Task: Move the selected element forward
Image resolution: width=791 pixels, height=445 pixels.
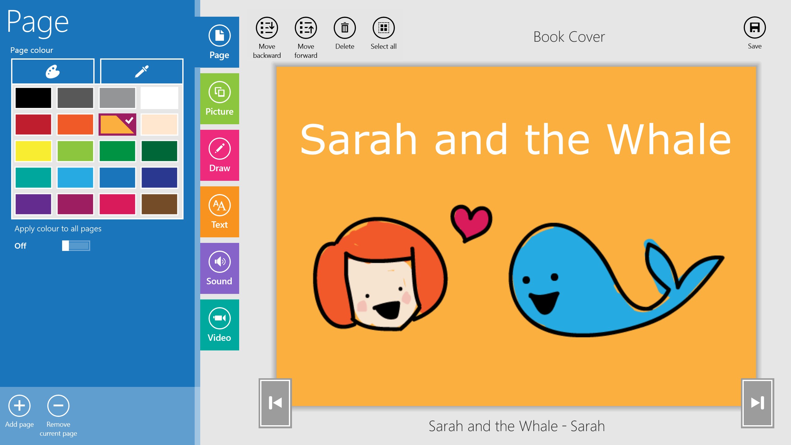Action: [x=305, y=28]
